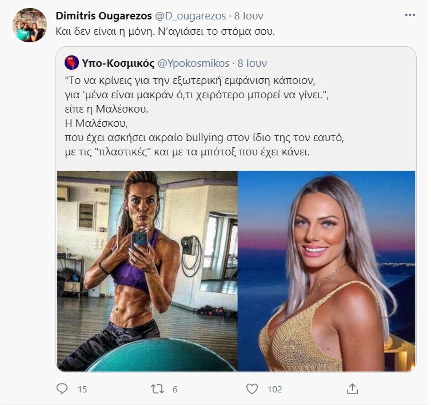Click the @Ypokosmikos handle
431x405 pixels.
click(194, 63)
